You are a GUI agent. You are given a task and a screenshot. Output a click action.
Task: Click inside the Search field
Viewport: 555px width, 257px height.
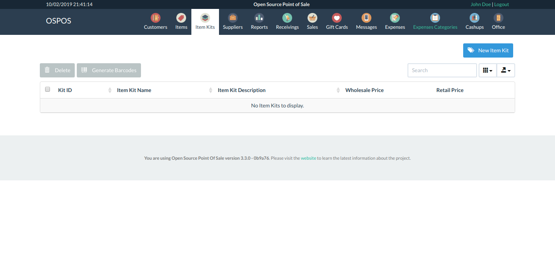442,70
